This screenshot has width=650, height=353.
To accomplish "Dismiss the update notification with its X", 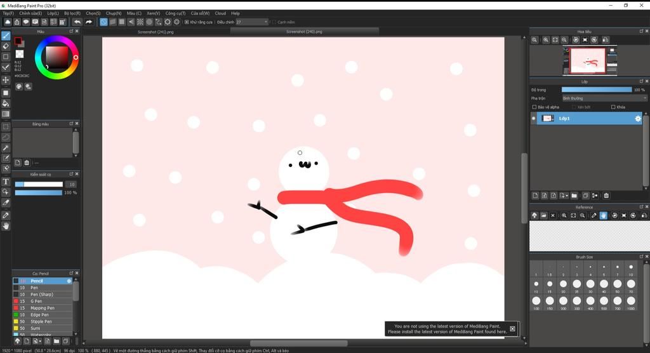I will point(512,328).
